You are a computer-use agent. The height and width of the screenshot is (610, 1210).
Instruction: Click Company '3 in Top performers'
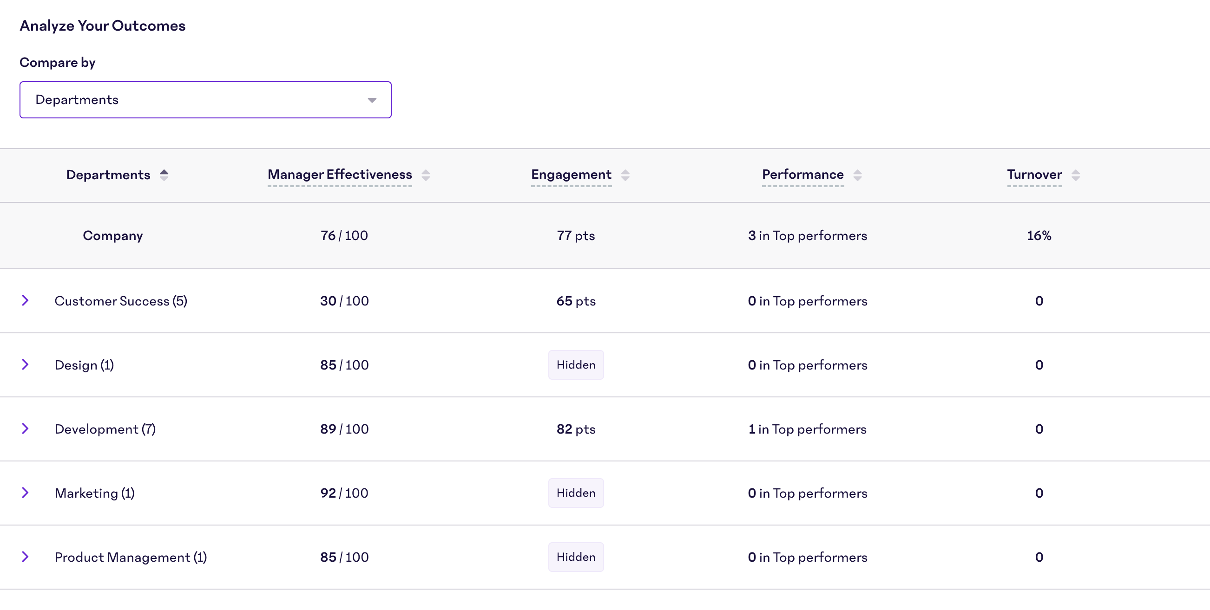tap(808, 235)
